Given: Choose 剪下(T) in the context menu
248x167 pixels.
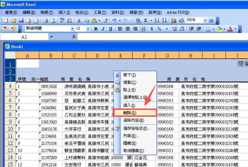Looking at the screenshot, I should [135, 75].
